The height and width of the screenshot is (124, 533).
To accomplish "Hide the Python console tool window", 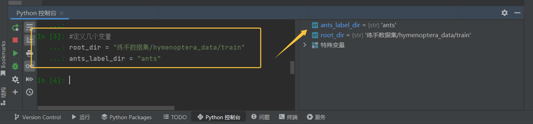I will (517, 13).
